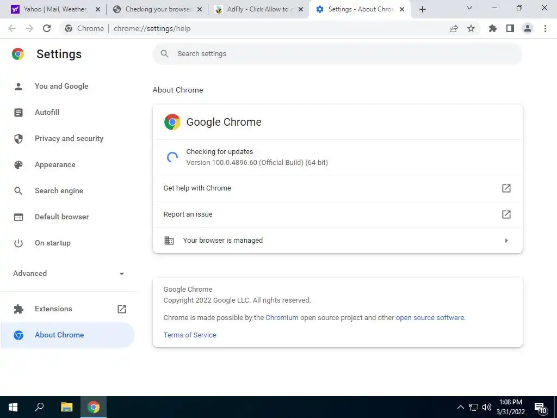Open a new tab with the plus button
The image size is (557, 418).
(422, 9)
